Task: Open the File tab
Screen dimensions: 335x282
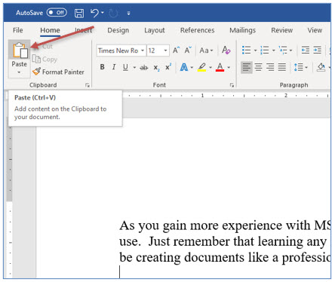Action: pos(18,30)
